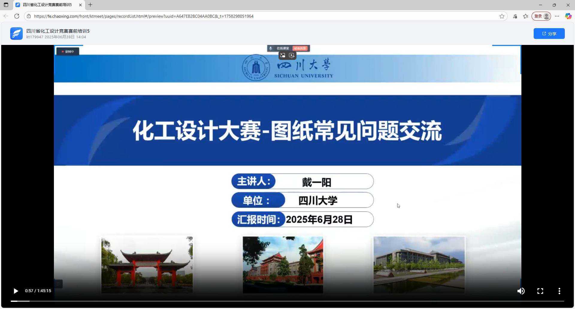This screenshot has height=309, width=575.
Task: Mute the video volume speaker icon
Action: (x=521, y=291)
